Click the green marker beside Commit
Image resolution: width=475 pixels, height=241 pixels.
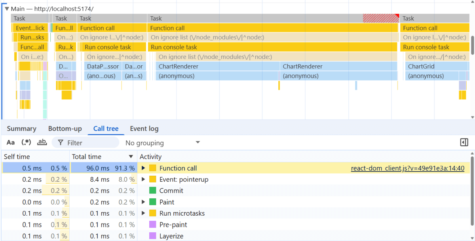coord(153,190)
